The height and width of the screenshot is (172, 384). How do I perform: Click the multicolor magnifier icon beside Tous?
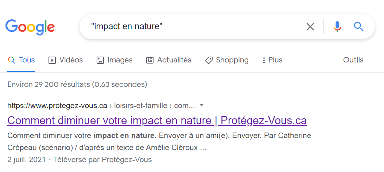coord(11,60)
